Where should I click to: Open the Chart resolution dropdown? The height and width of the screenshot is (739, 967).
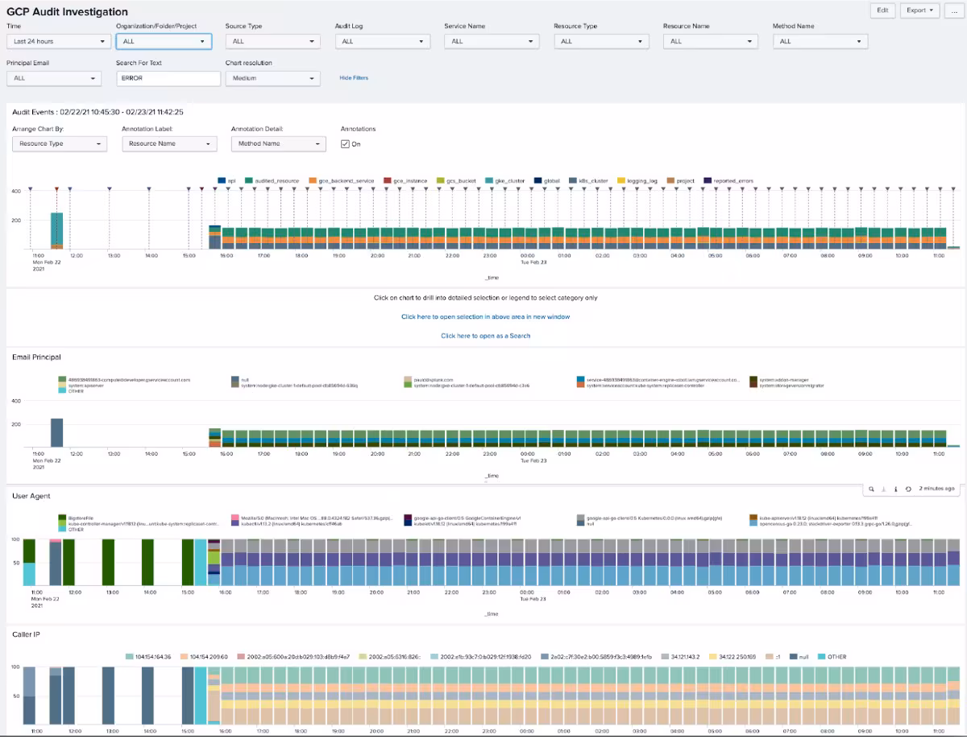[272, 78]
